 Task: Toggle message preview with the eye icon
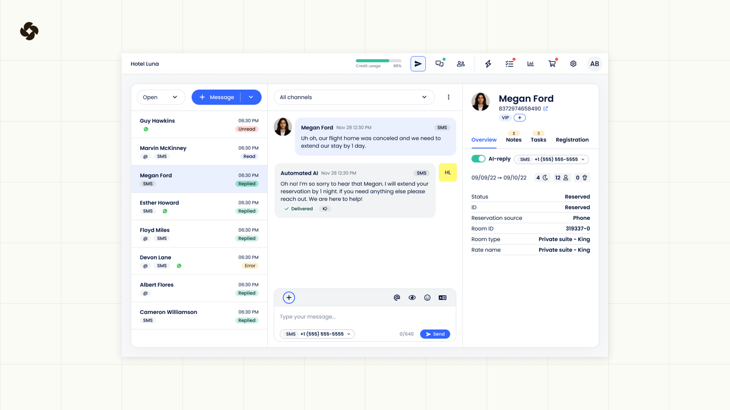[412, 297]
